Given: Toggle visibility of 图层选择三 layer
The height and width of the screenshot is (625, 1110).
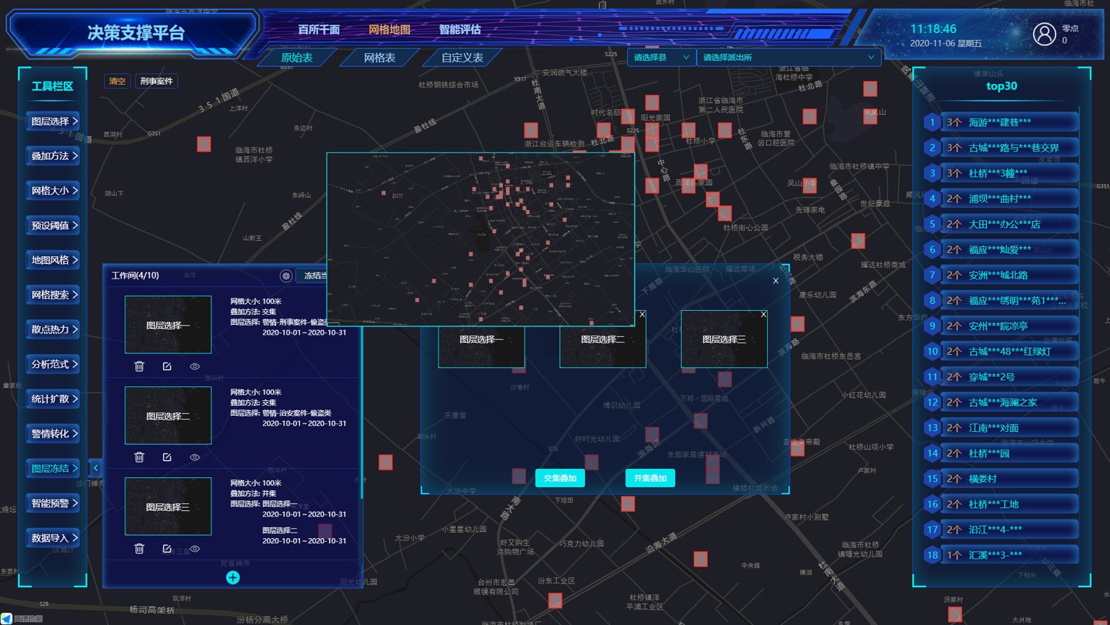Looking at the screenshot, I should [195, 549].
